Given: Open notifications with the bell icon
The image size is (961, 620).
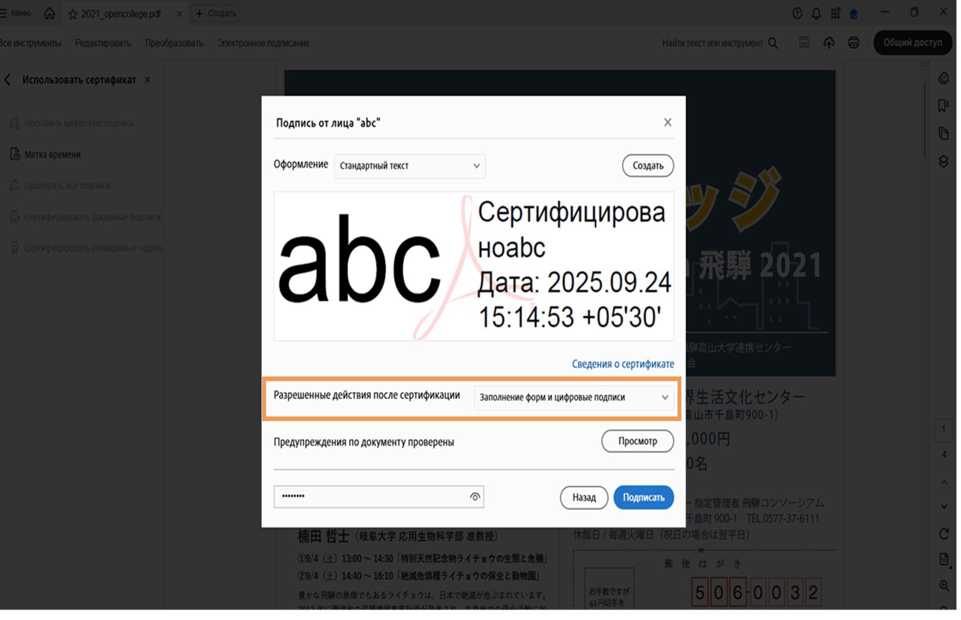Looking at the screenshot, I should [815, 12].
